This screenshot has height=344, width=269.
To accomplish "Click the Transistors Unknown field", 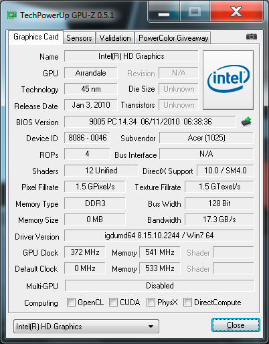I will pyautogui.click(x=179, y=105).
